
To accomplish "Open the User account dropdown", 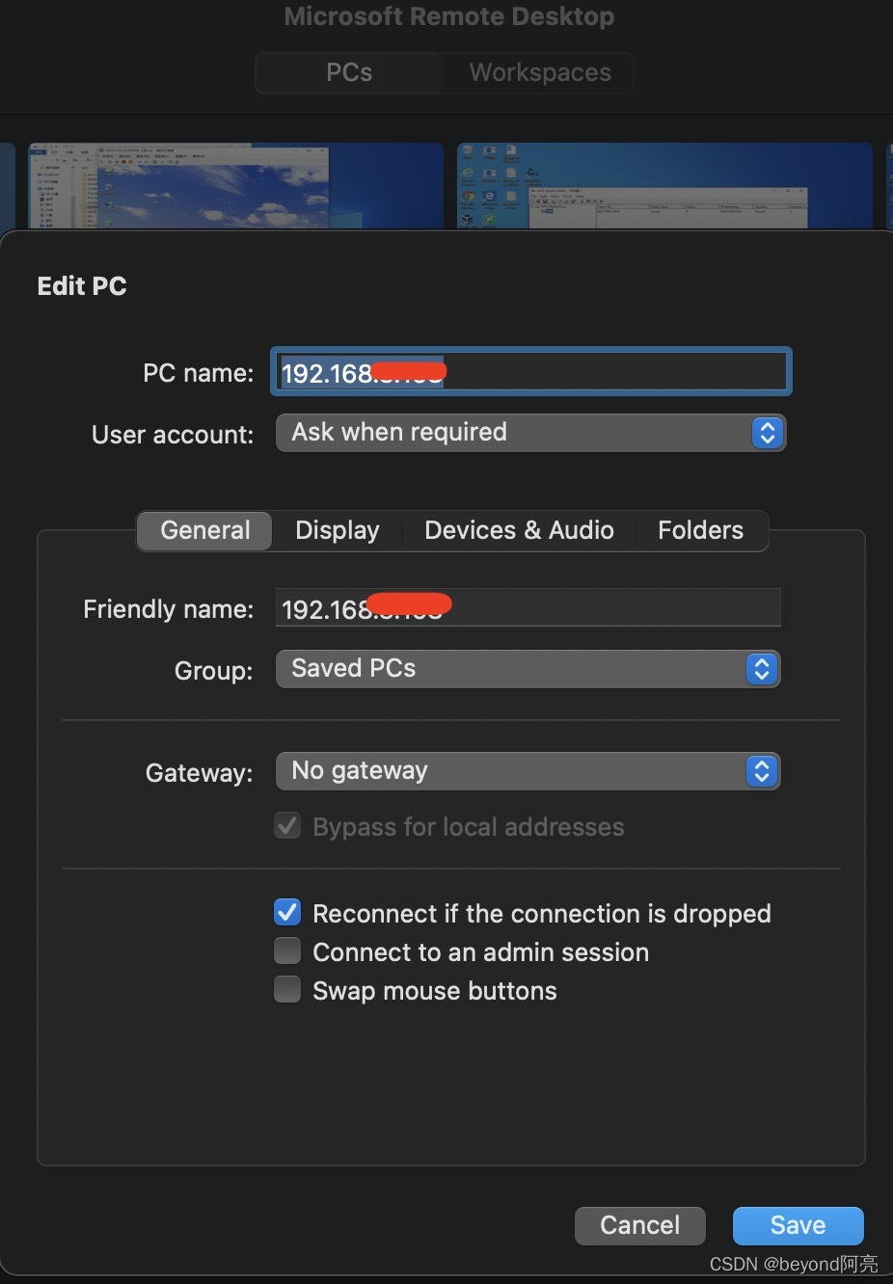I will click(x=530, y=433).
